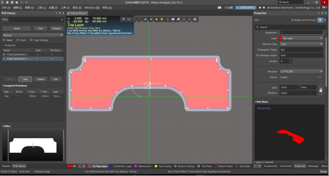The image size is (329, 176).
Task: Open the Normal mode dropdown
Action: [x=33, y=35]
